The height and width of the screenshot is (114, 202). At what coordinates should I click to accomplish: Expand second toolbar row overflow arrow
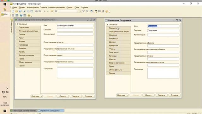[32, 16]
